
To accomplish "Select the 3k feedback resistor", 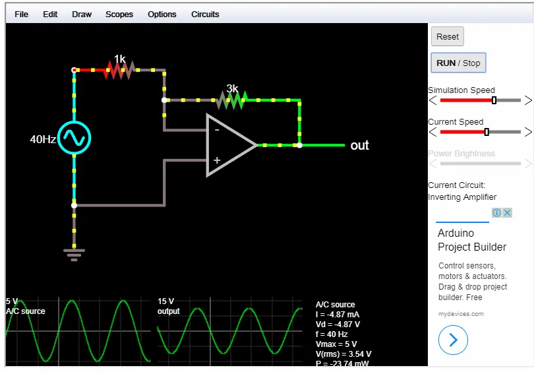I will pos(232,100).
